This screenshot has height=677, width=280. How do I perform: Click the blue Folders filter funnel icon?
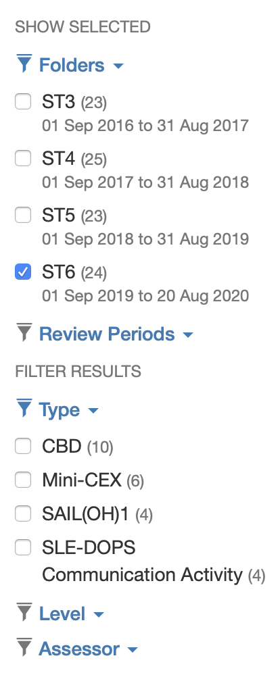(24, 64)
